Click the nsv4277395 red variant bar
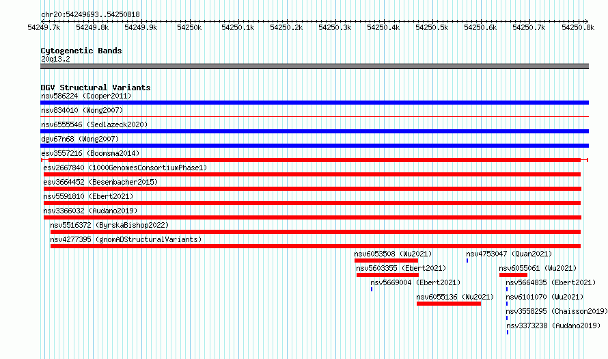The height and width of the screenshot is (359, 608). (316, 246)
